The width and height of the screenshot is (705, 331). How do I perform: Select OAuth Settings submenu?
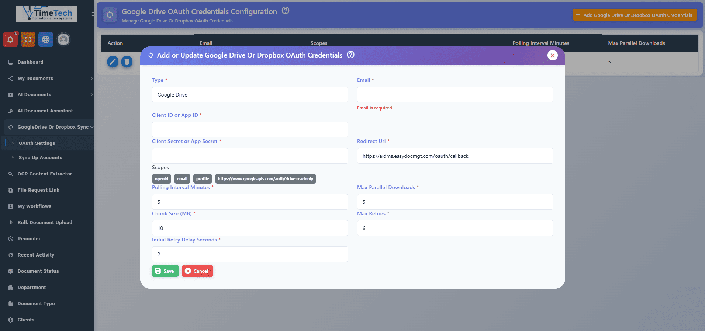click(x=37, y=143)
